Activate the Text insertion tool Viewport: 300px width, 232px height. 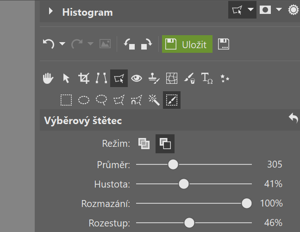tap(207, 78)
